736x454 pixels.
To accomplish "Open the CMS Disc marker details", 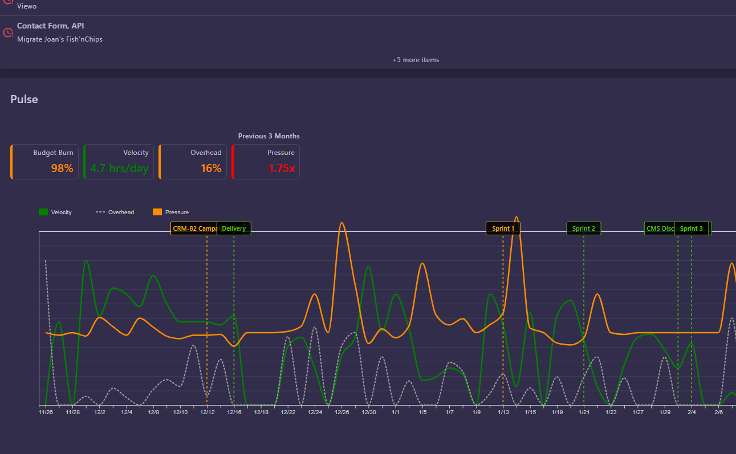I will point(659,228).
